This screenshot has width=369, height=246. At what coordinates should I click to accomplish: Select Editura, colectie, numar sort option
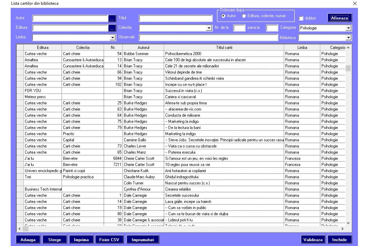point(244,16)
